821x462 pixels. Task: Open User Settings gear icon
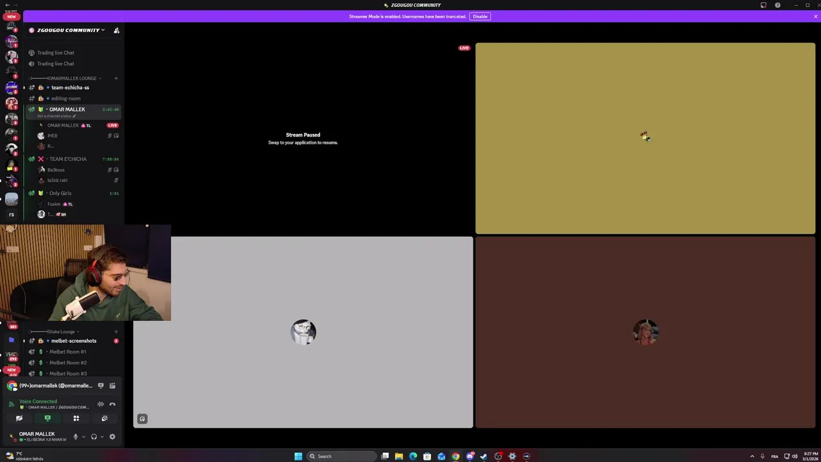click(112, 437)
